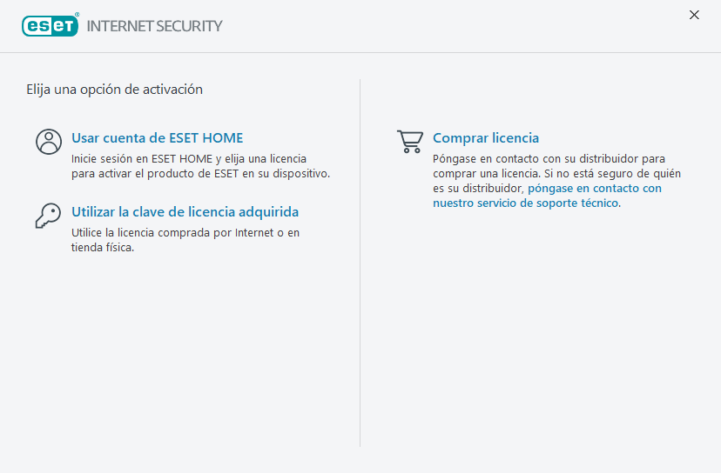This screenshot has width=721, height=473.
Task: Click the "Póngase en contacto con su distribuidor" text
Action: point(549,159)
